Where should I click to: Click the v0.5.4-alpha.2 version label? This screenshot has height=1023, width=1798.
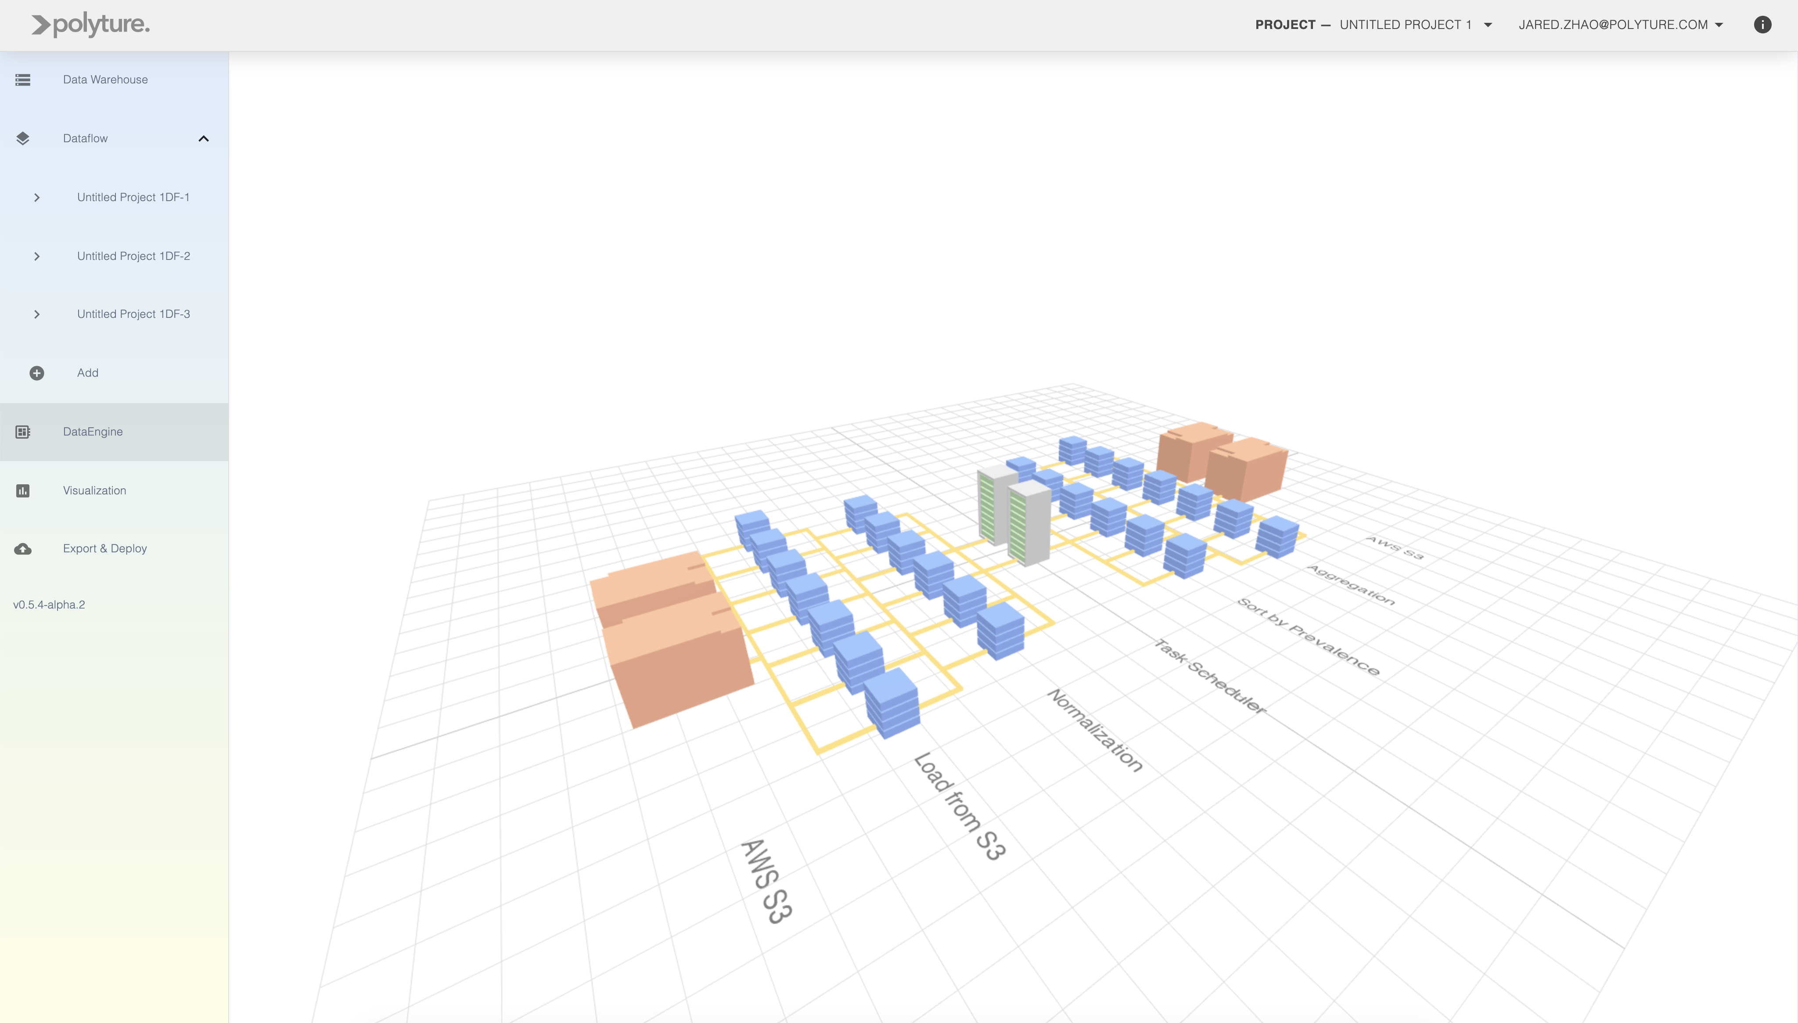click(49, 605)
